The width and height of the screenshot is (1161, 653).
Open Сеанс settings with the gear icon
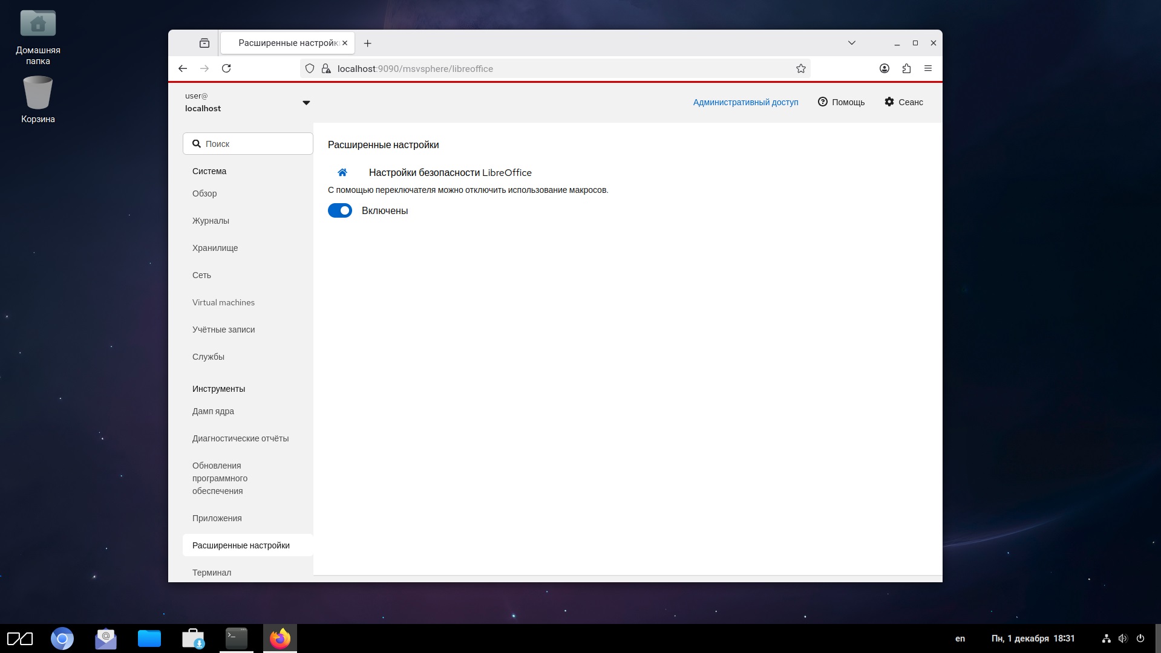pyautogui.click(x=903, y=102)
